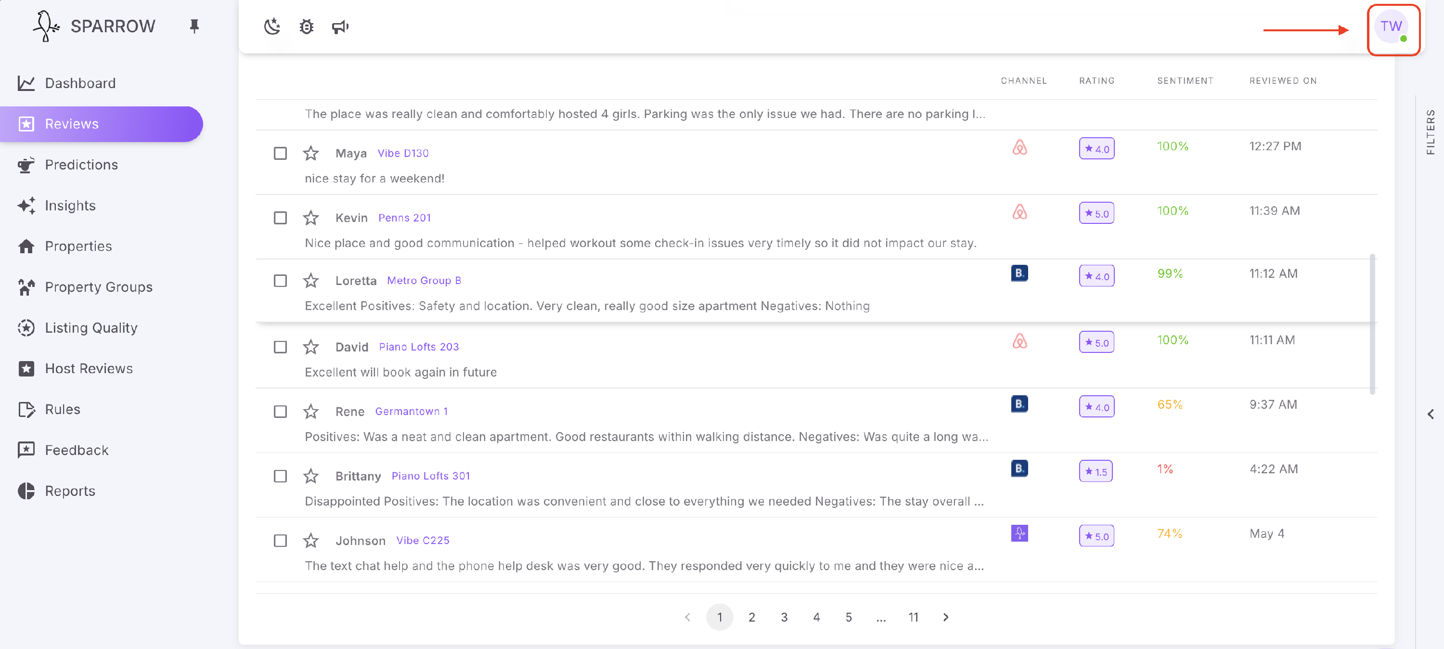
Task: Jump to last page 11
Action: click(913, 617)
